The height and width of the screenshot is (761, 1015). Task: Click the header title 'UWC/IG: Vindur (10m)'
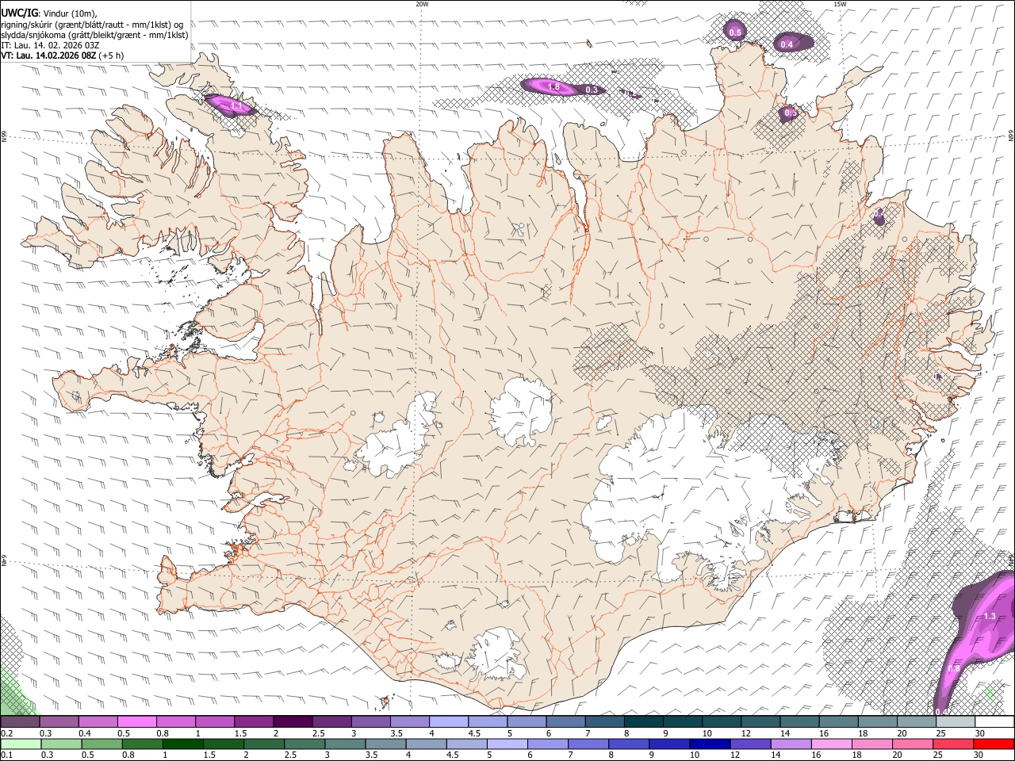point(49,13)
